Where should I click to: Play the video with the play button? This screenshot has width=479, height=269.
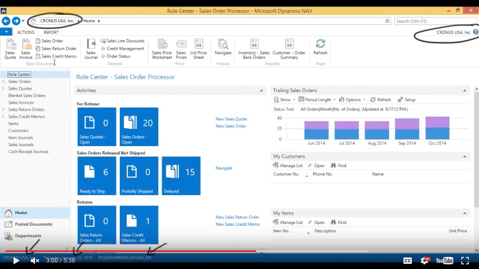tap(16, 261)
